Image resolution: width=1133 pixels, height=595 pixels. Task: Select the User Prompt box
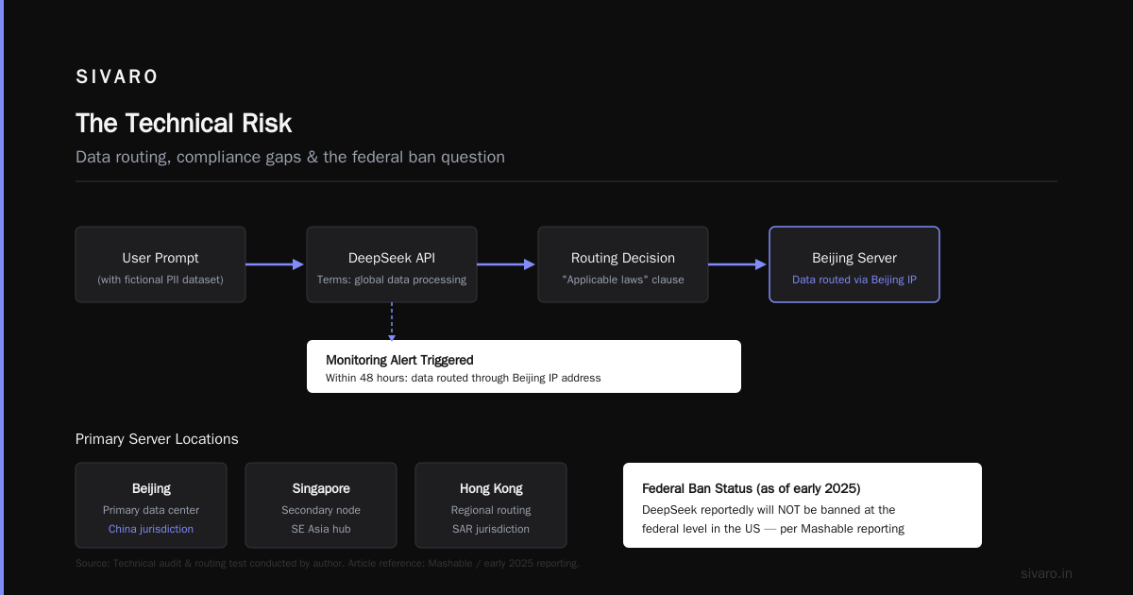tap(161, 264)
